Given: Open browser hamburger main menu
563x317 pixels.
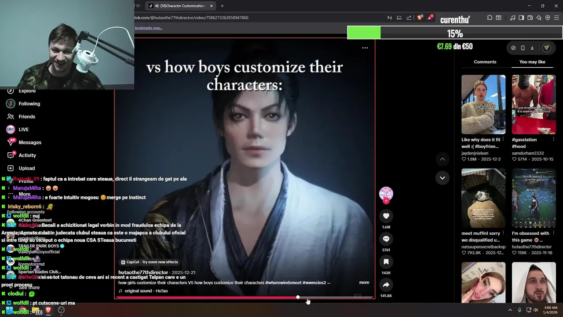Looking at the screenshot, I should [557, 18].
